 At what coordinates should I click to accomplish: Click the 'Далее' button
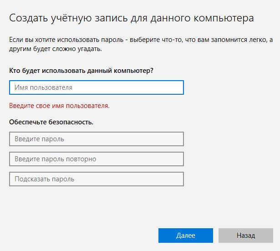(186, 236)
